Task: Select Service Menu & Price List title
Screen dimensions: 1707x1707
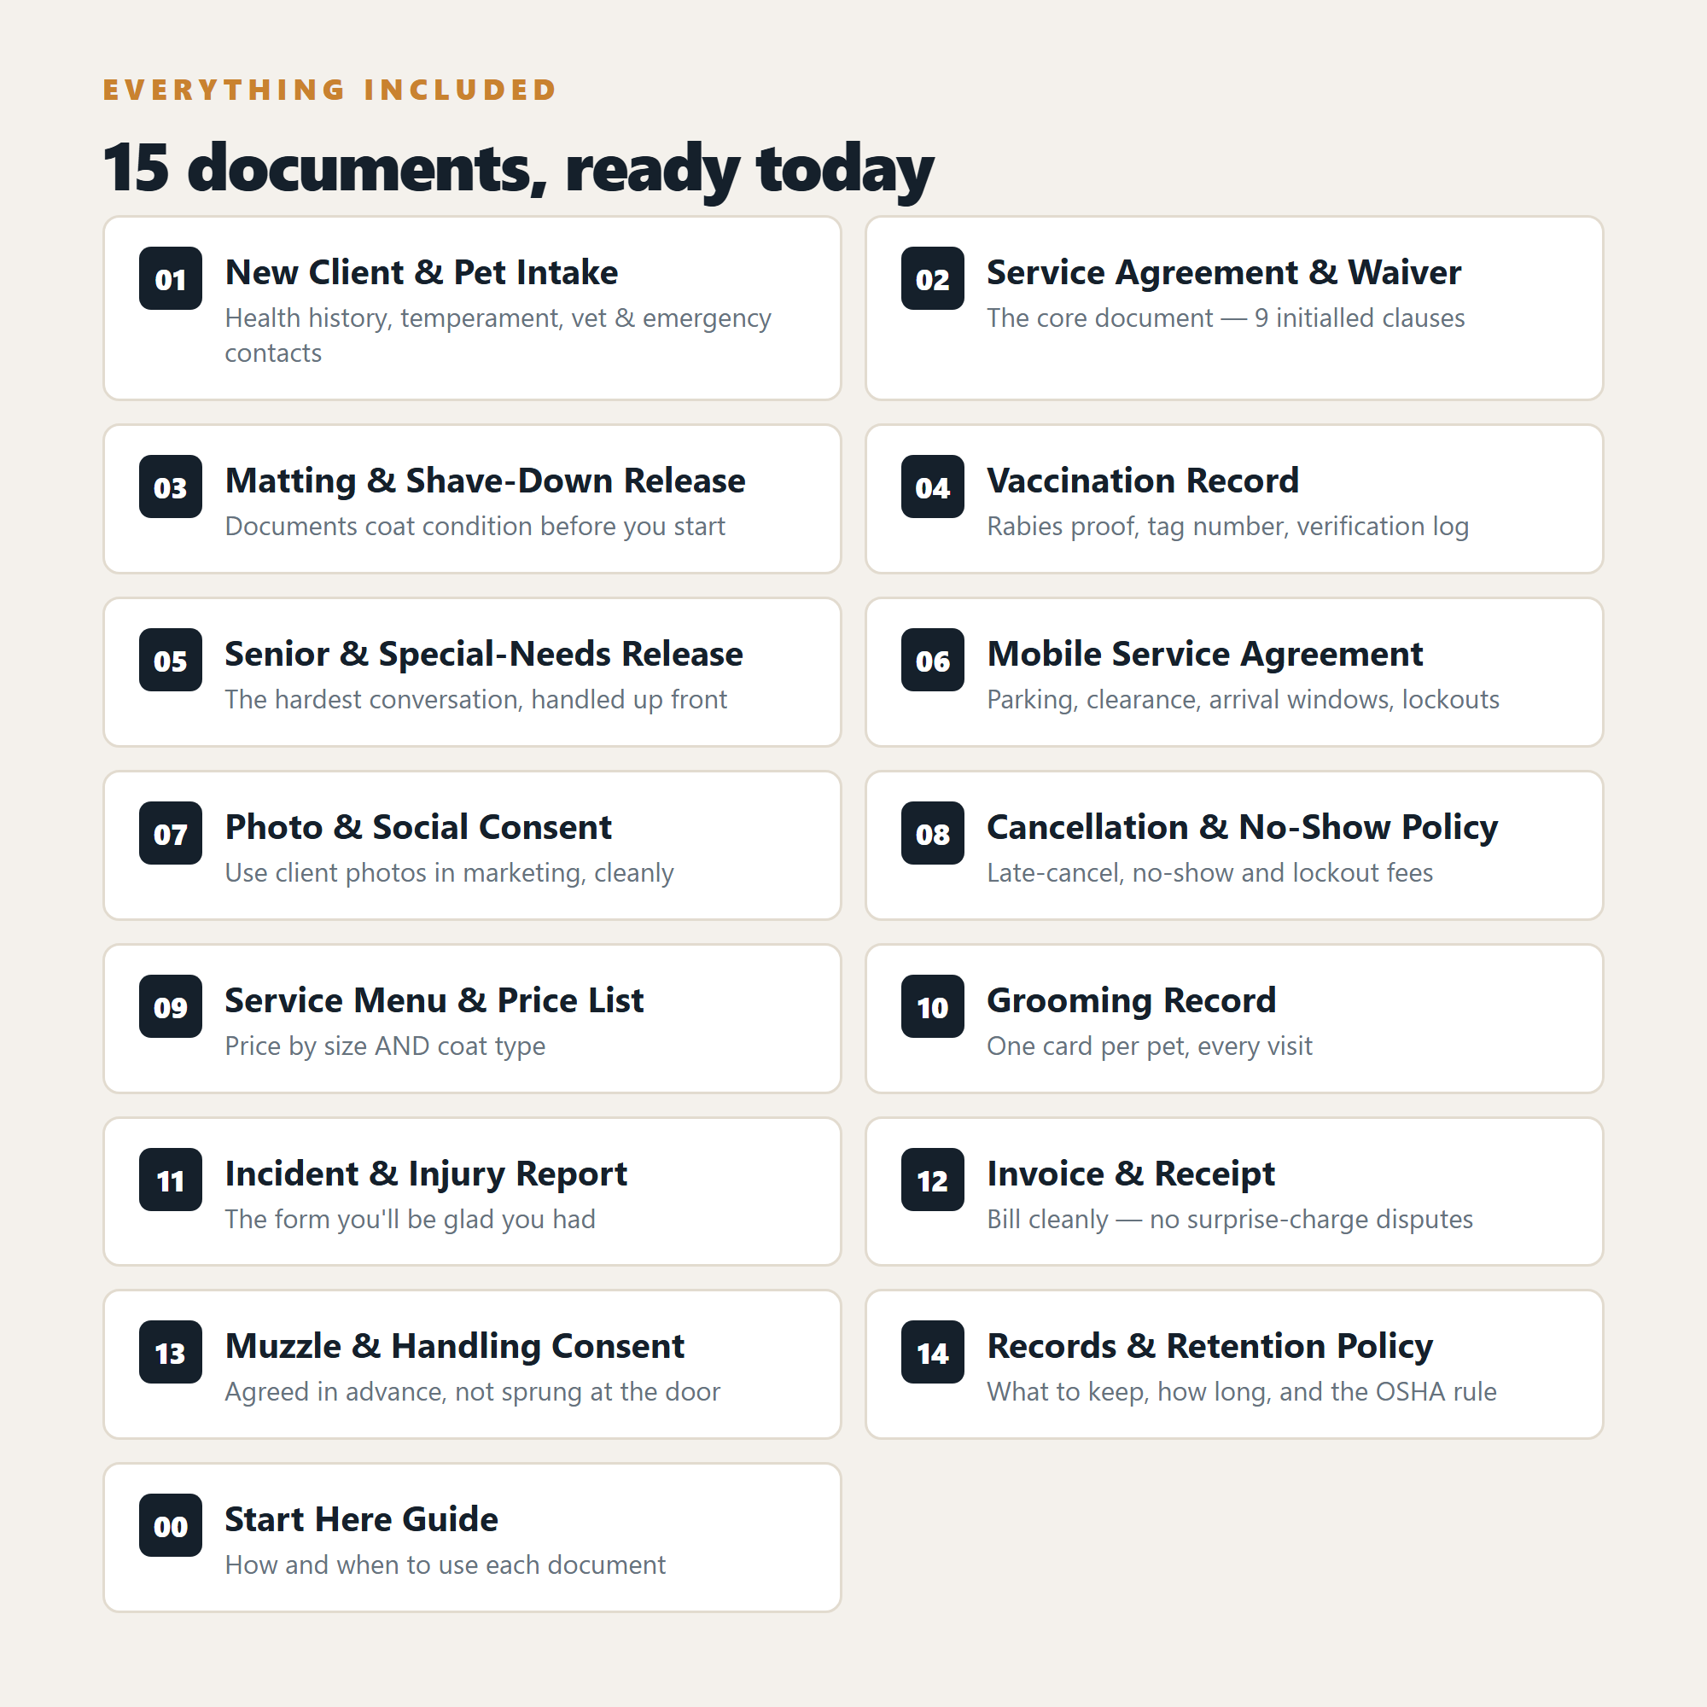Action: click(434, 1000)
